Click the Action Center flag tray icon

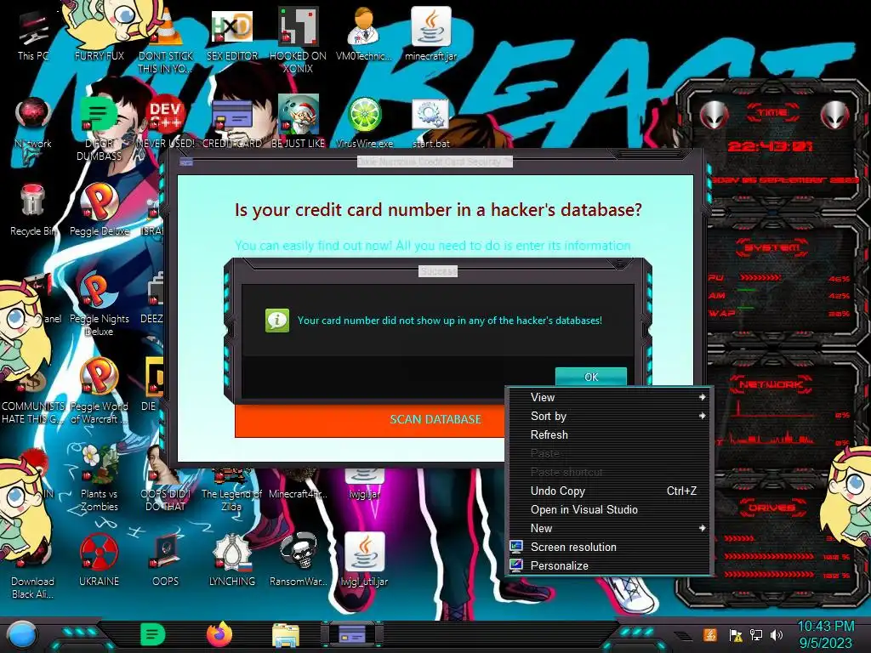735,634
